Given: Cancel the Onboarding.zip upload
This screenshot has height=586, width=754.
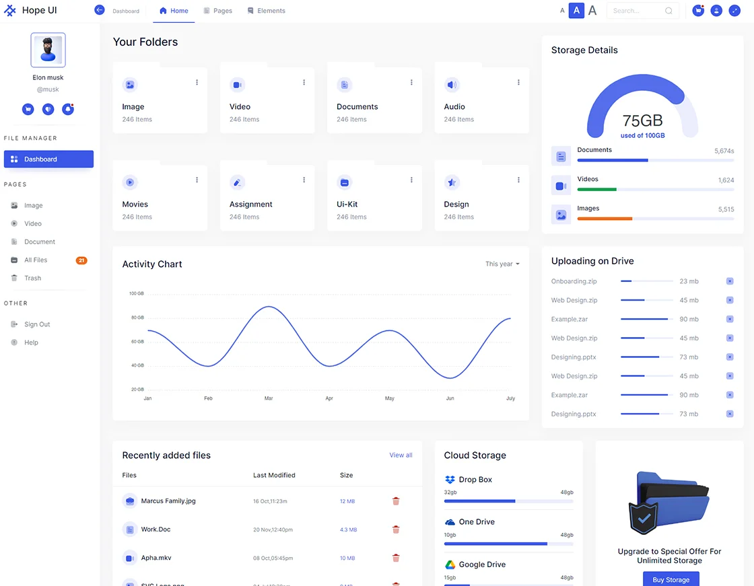Looking at the screenshot, I should (x=730, y=281).
